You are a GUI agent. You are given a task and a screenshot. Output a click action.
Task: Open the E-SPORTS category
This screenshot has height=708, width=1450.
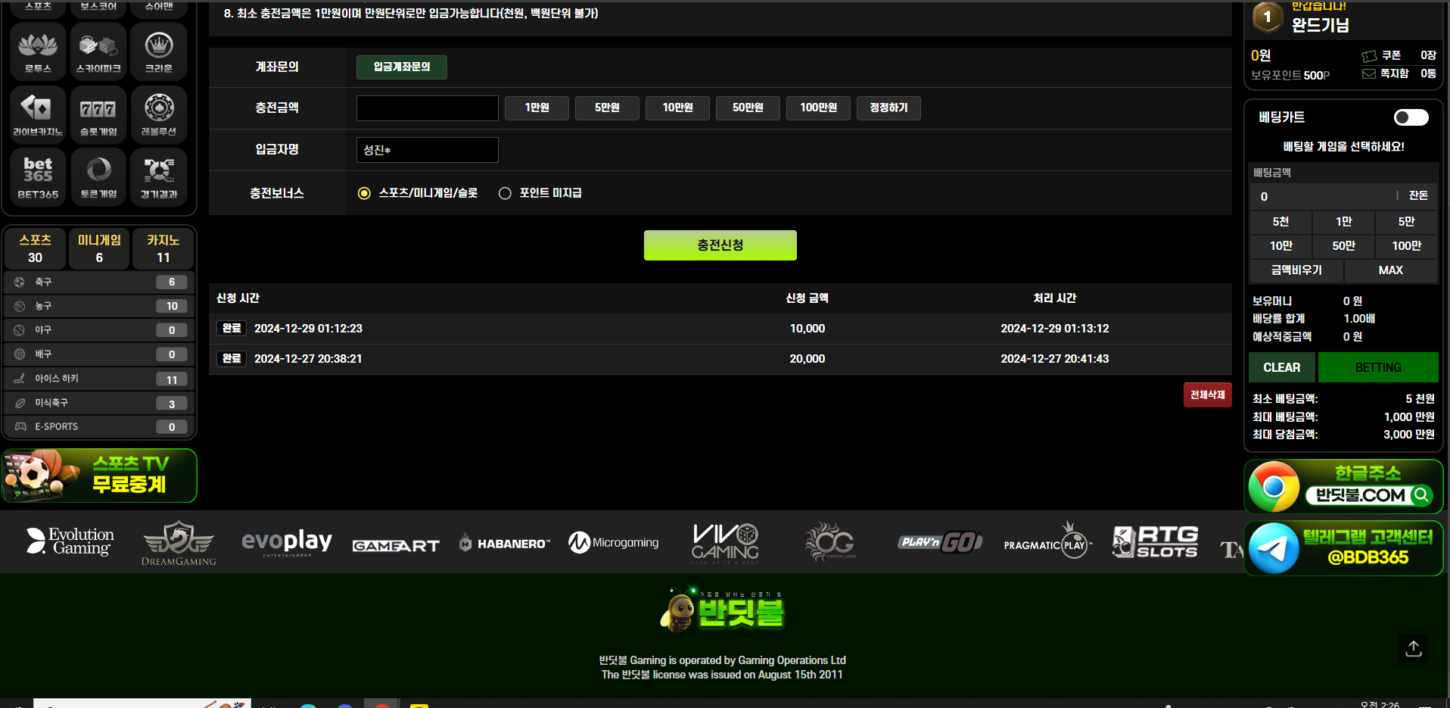(x=99, y=427)
